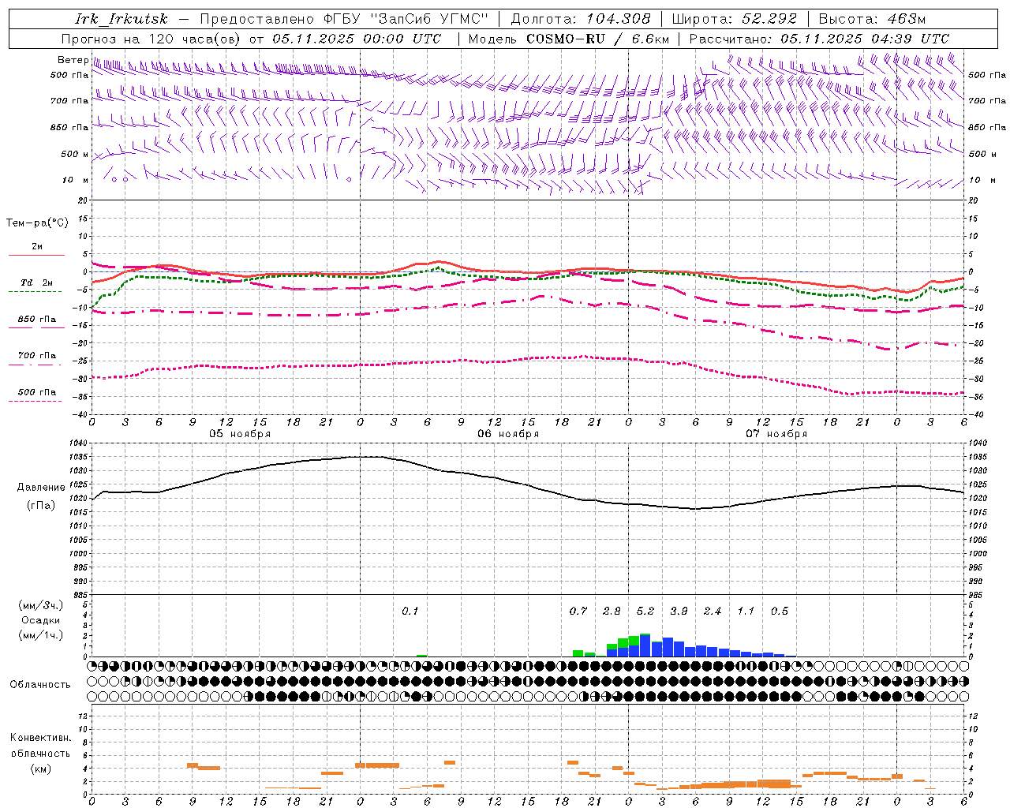The height and width of the screenshot is (808, 1010).
Task: Click the "Осадки" precipitation label
Action: click(x=41, y=620)
